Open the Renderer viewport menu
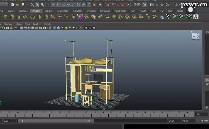Image resolution: width=209 pixels, height=129 pixels. 37,24
